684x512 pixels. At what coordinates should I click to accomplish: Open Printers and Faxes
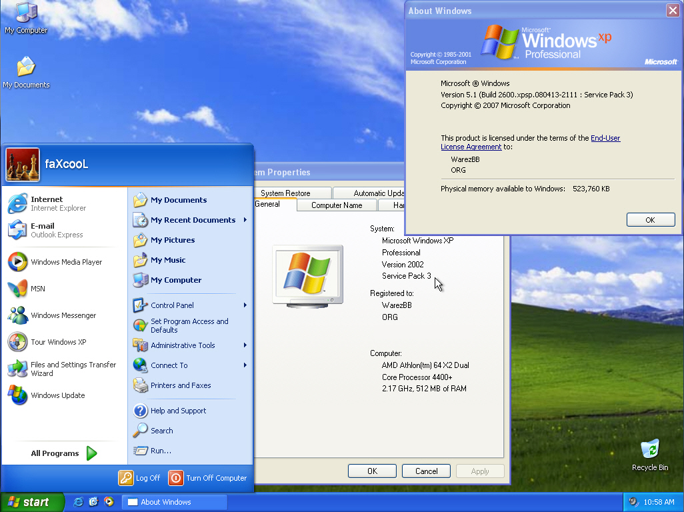180,385
